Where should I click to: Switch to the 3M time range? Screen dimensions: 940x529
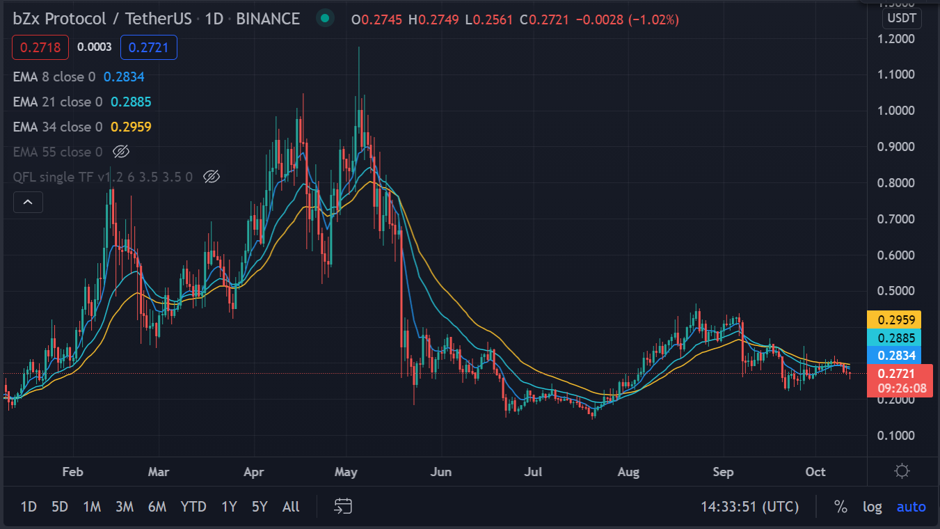coord(125,507)
